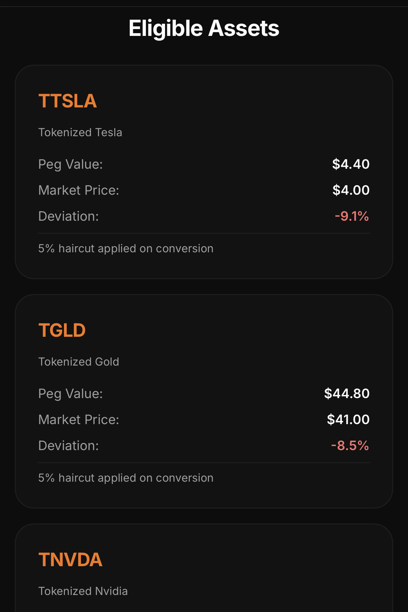The width and height of the screenshot is (408, 612).
Task: Click the Peg Value label under TGLD
Action: pos(70,393)
